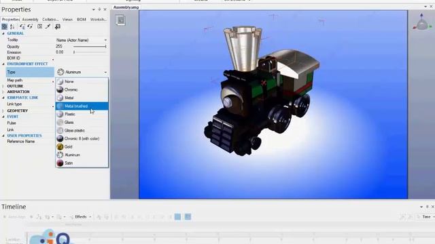The height and width of the screenshot is (244, 435).
Task: Switch to the Collaboration tab
Action: click(50, 20)
